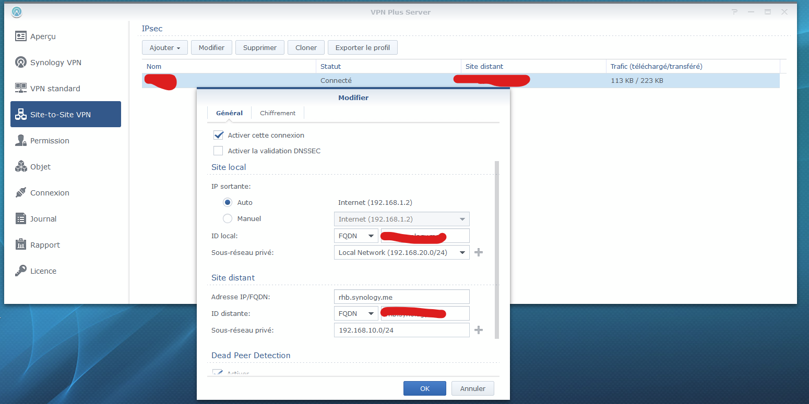
Task: Enable Activer la validation DNSSEC
Action: point(218,151)
